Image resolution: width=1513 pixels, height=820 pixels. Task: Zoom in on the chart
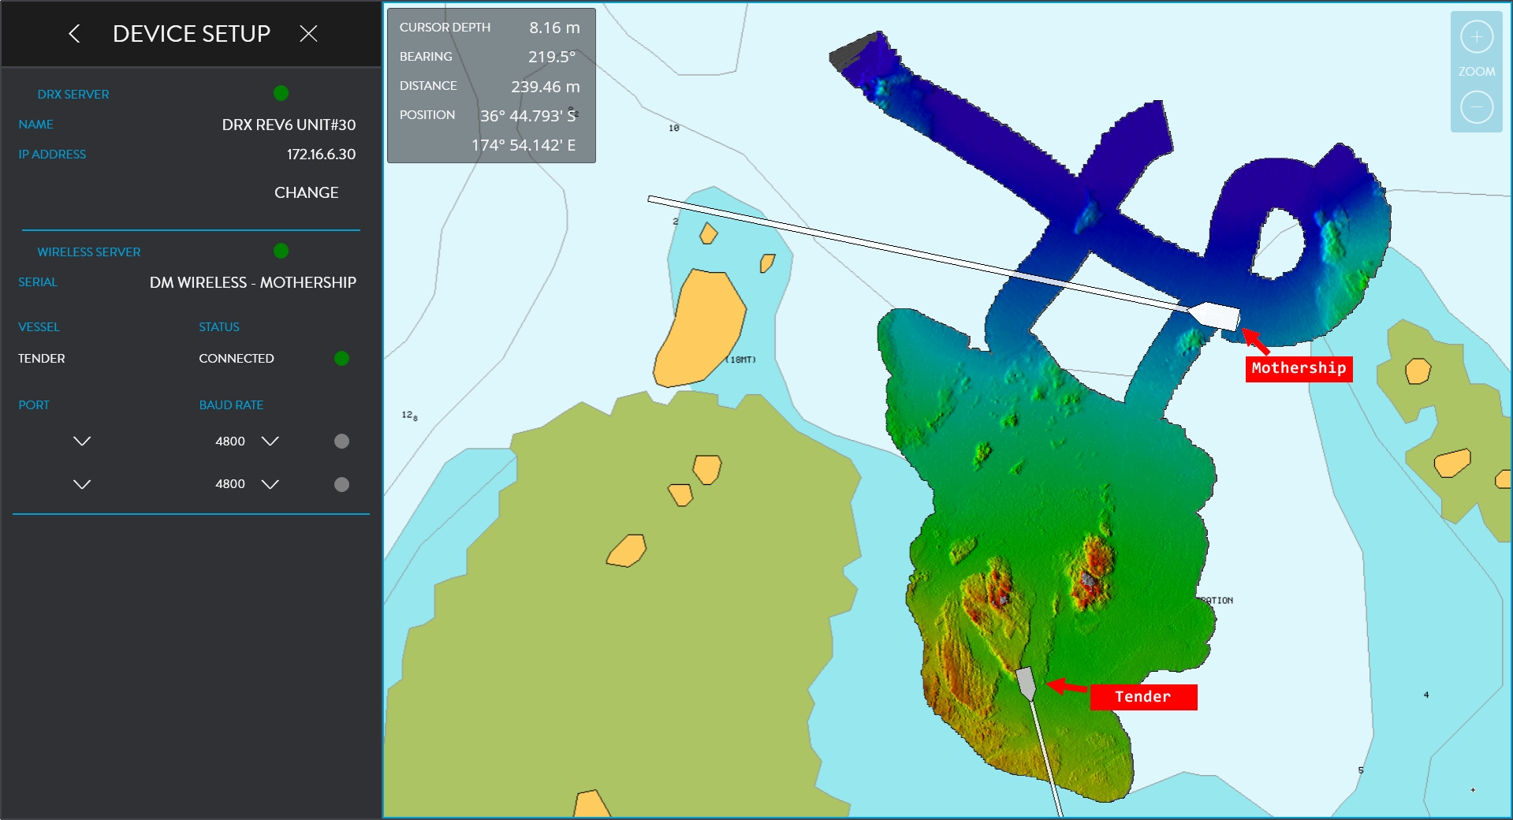(1477, 37)
